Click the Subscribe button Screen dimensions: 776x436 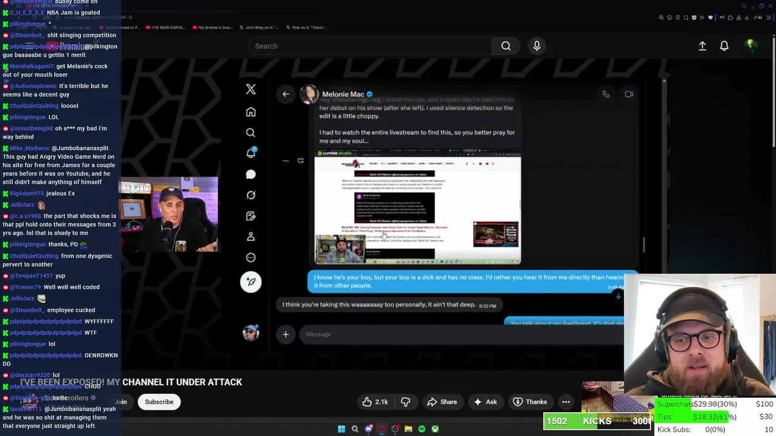pyautogui.click(x=159, y=402)
